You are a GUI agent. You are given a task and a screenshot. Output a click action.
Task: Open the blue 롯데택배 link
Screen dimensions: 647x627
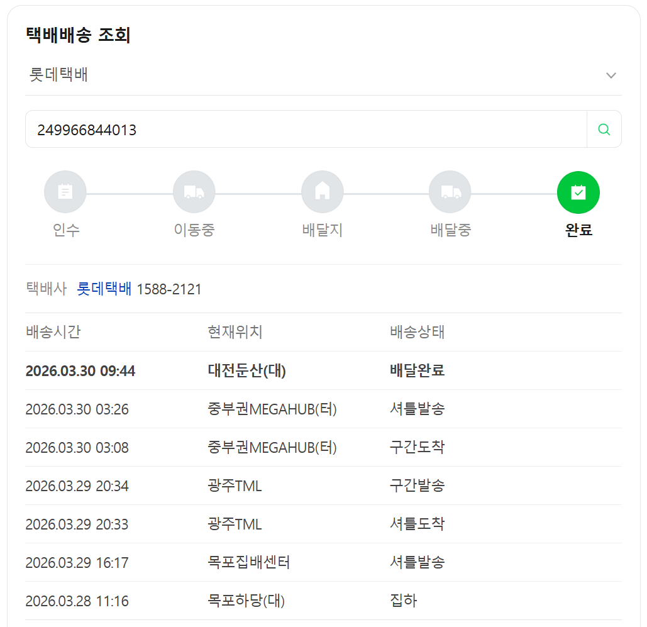tap(104, 289)
